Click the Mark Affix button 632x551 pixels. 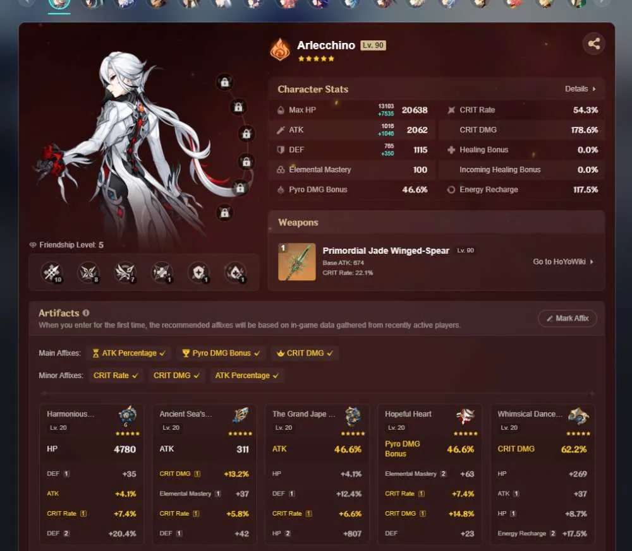point(568,318)
